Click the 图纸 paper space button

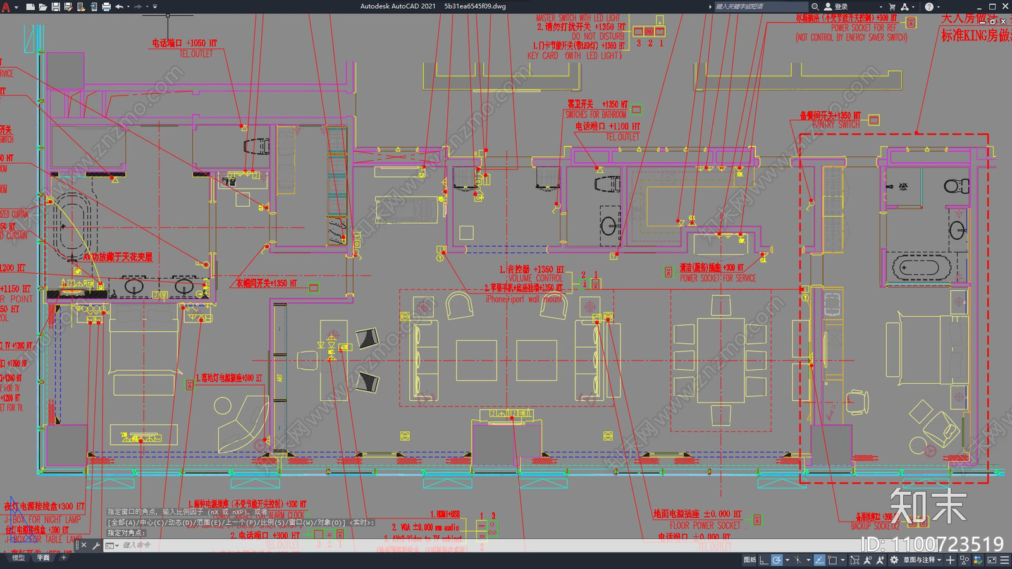(x=750, y=560)
